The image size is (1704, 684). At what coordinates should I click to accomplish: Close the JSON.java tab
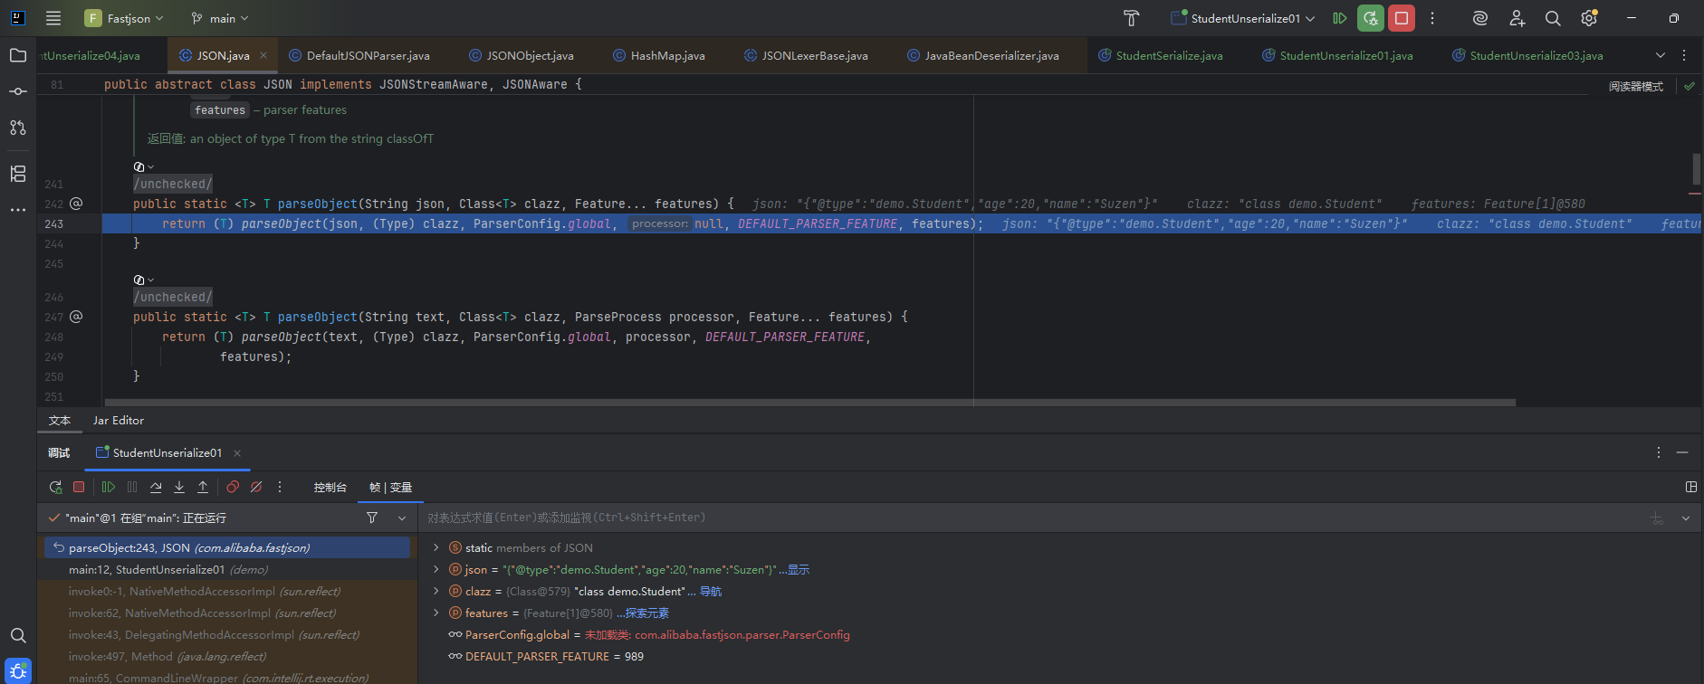263,55
